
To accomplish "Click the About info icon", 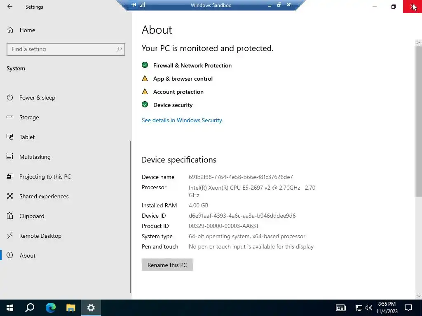I will click(x=10, y=255).
